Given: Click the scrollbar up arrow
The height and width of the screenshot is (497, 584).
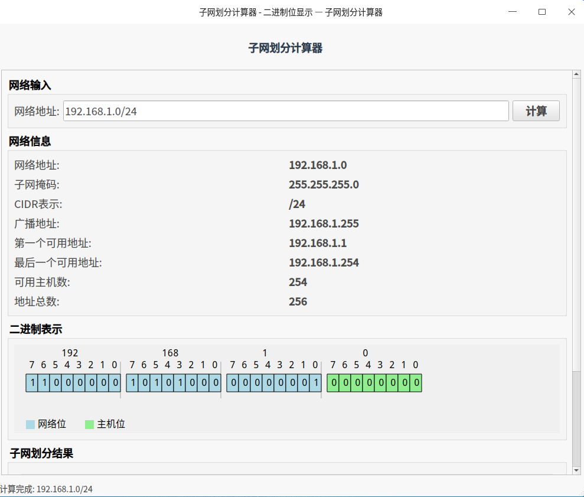Looking at the screenshot, I should (576, 74).
